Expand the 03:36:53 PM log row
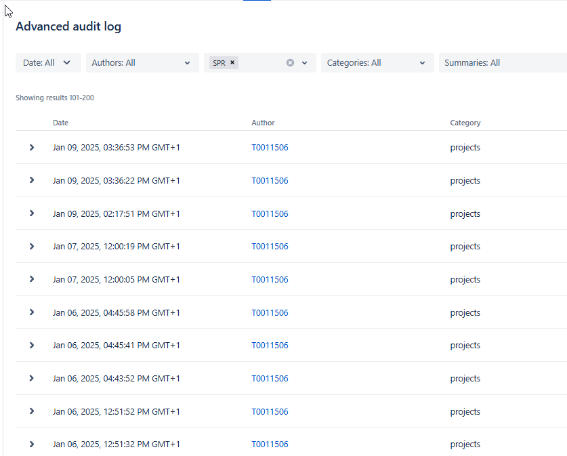The image size is (567, 456). (32, 147)
